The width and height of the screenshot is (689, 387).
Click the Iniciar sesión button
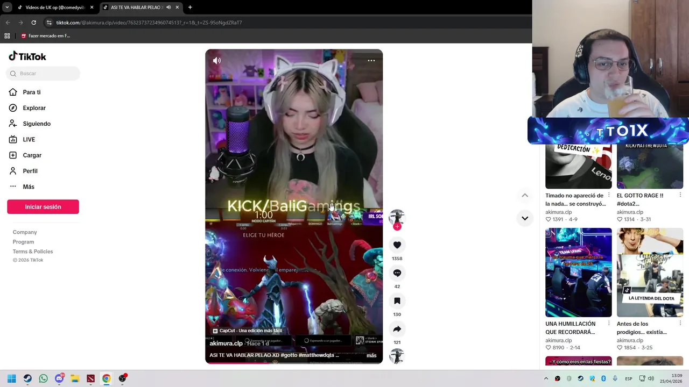tap(43, 207)
